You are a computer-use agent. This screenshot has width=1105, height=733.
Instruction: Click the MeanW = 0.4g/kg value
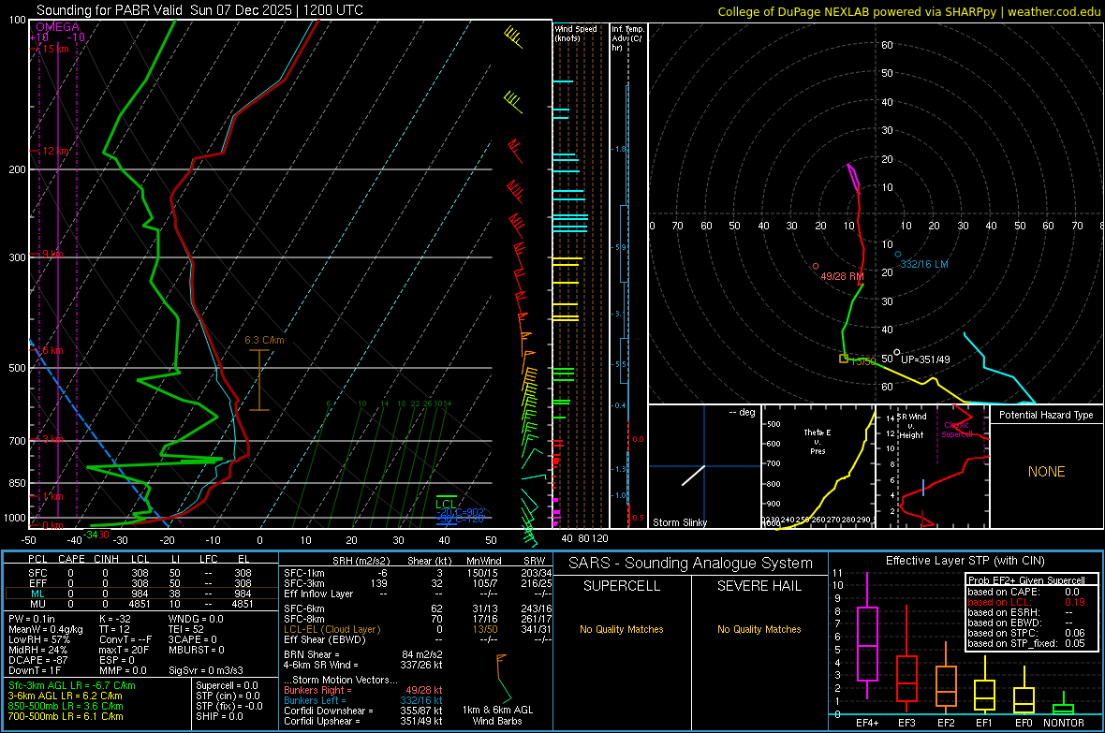tap(45, 629)
